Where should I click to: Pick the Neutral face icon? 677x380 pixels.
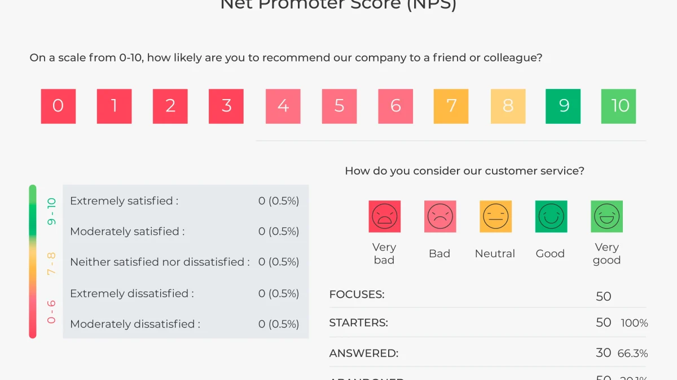coord(495,216)
